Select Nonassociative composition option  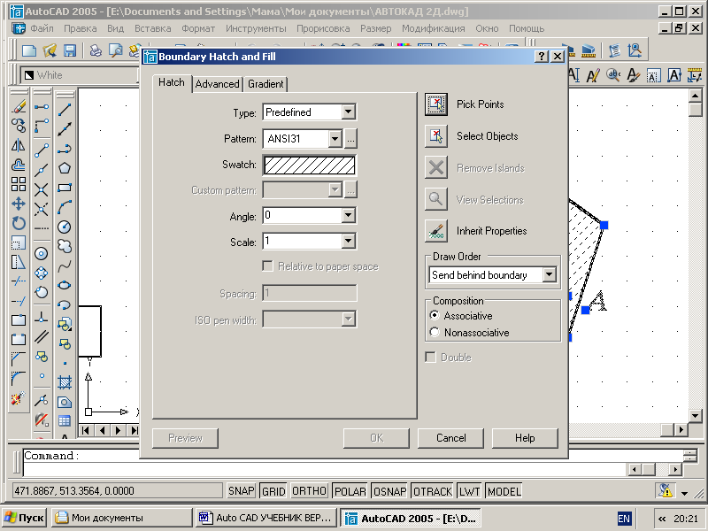470,333
